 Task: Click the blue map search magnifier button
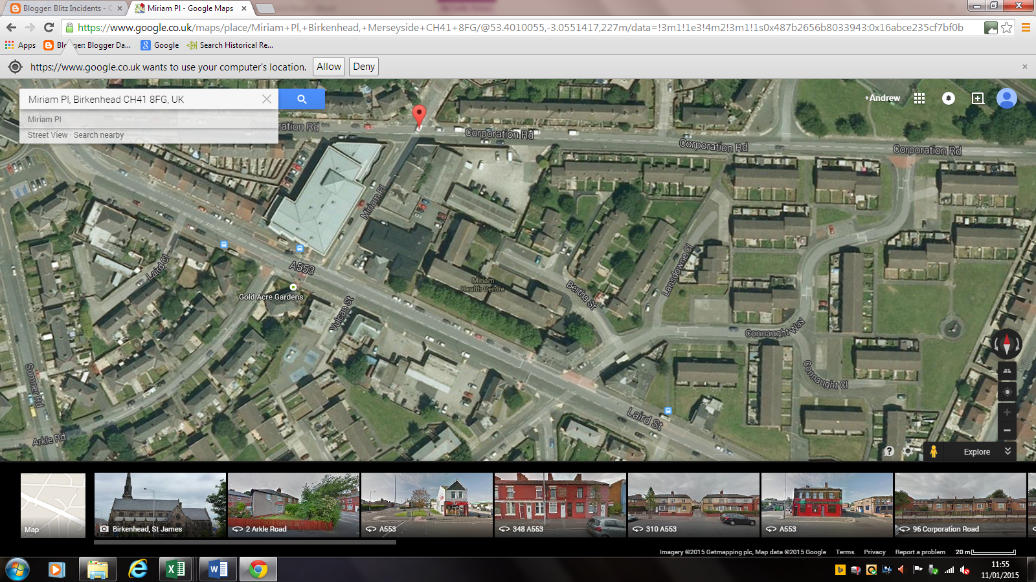302,99
